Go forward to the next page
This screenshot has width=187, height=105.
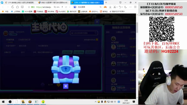click(8, 7)
